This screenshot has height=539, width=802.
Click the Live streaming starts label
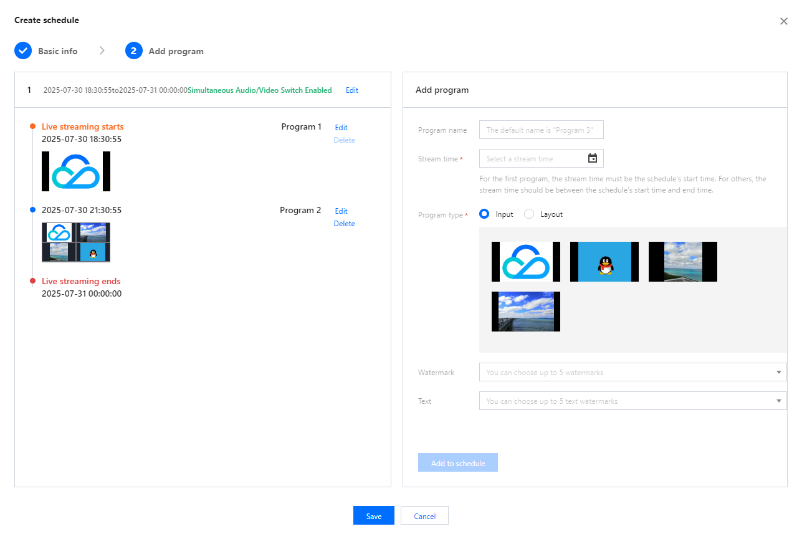coord(83,126)
